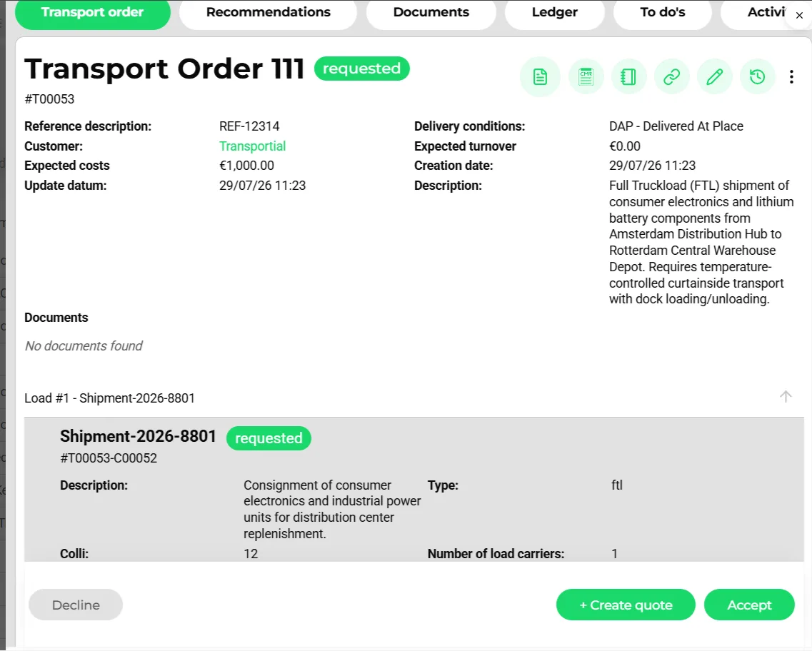Viewport: 812px width, 651px height.
Task: Edit the transport order with pencil icon
Action: pos(715,77)
